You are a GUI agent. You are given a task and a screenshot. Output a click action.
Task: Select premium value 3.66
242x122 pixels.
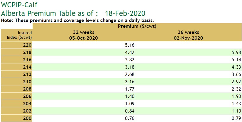pos(236,74)
